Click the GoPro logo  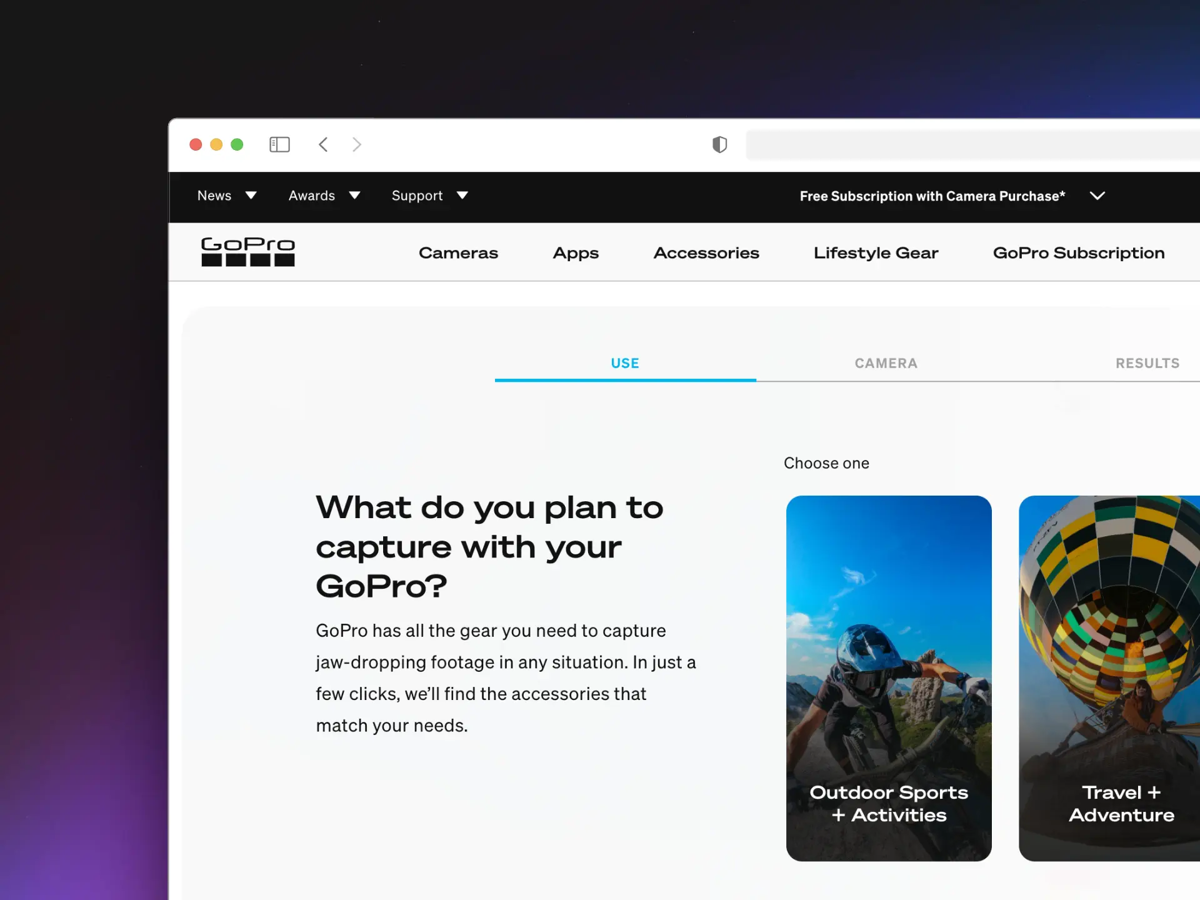pyautogui.click(x=247, y=252)
